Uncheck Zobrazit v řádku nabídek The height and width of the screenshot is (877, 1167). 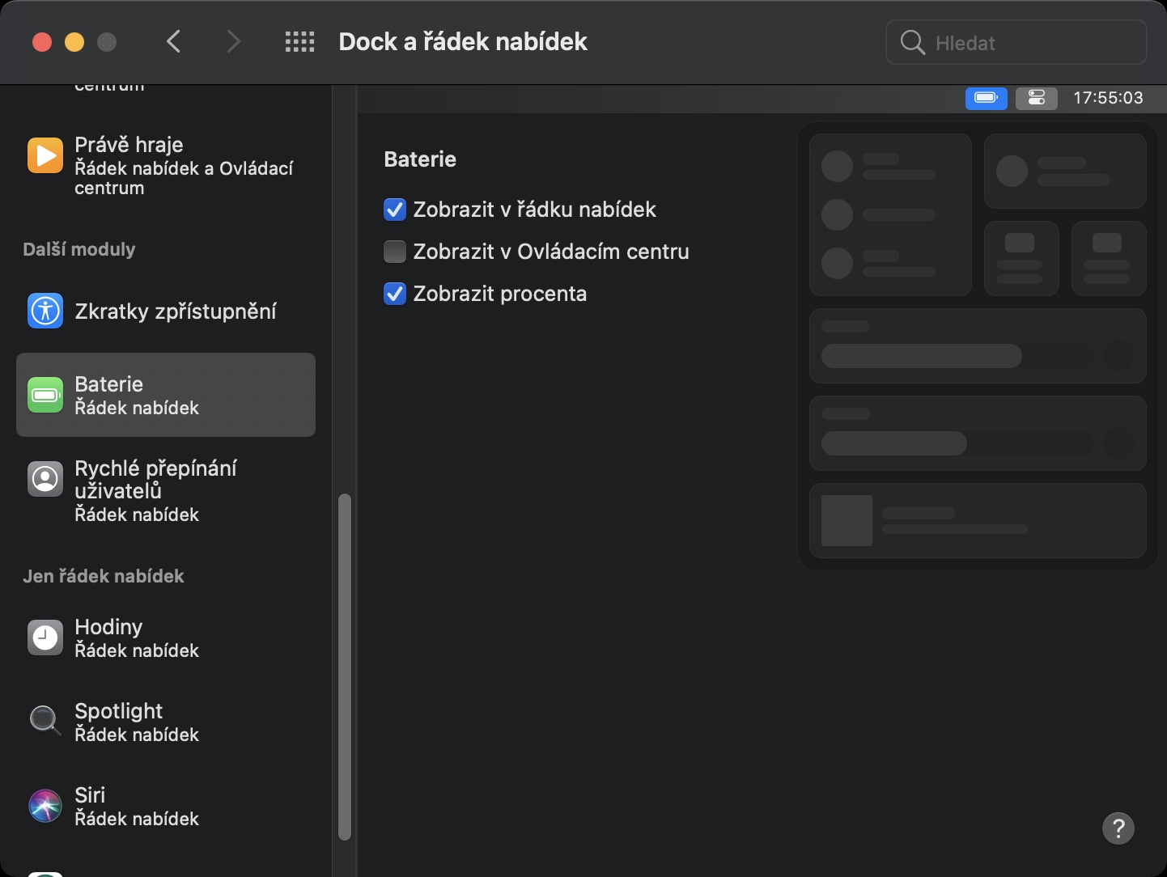pos(395,210)
